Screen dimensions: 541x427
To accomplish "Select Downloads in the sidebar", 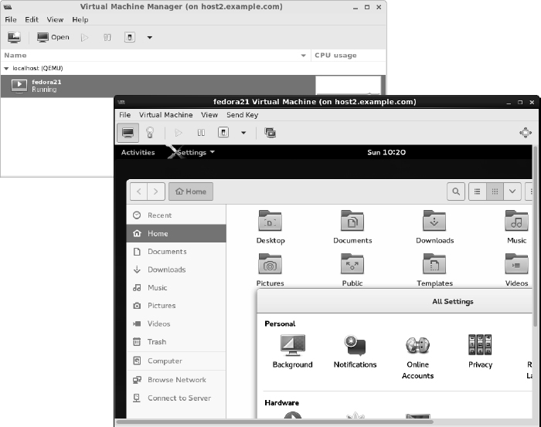I will [x=176, y=269].
